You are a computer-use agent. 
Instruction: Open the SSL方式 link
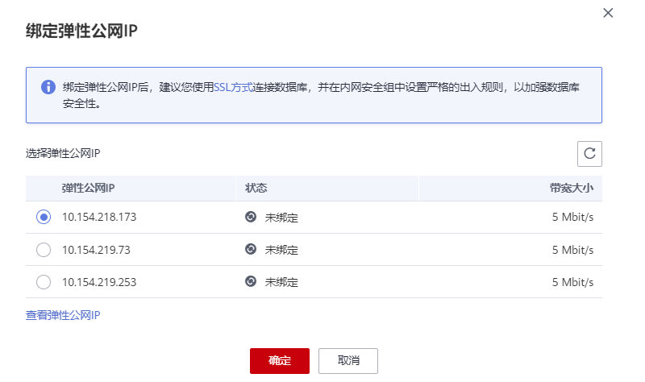coord(234,87)
